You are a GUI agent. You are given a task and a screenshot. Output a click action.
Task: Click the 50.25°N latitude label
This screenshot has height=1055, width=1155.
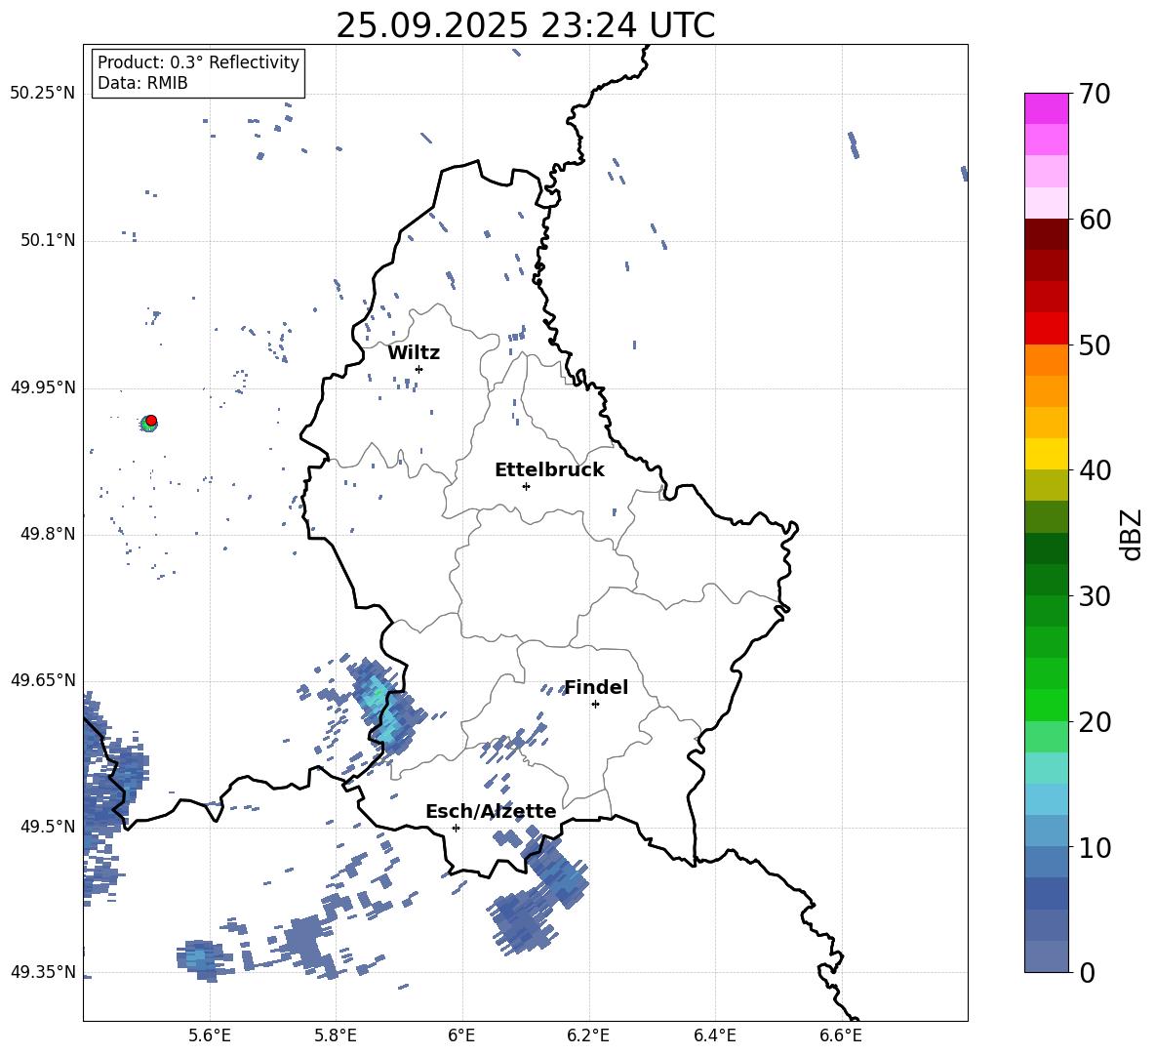[x=43, y=94]
